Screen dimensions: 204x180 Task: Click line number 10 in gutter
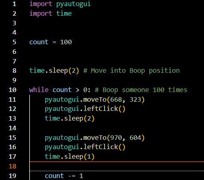pyautogui.click(x=12, y=90)
